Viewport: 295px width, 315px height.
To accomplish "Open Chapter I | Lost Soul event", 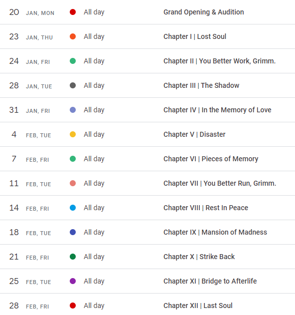I will 195,36.
